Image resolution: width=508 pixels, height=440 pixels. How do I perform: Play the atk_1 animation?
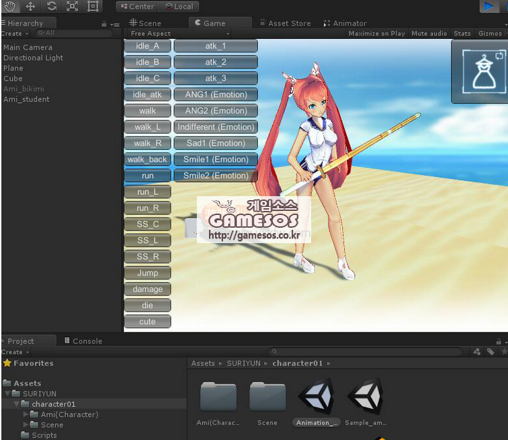tap(216, 46)
